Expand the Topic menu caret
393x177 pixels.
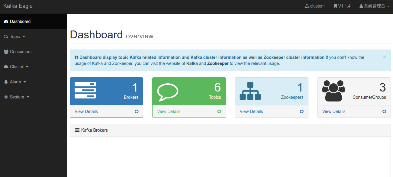click(x=24, y=37)
